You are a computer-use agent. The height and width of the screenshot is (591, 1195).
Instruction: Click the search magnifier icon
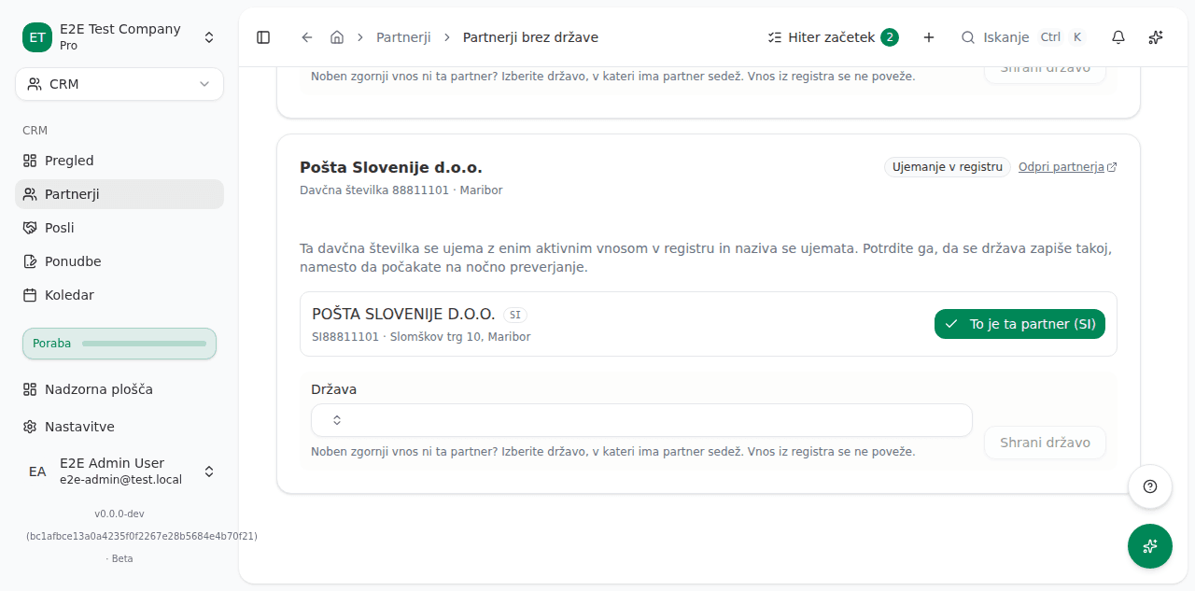pos(968,37)
